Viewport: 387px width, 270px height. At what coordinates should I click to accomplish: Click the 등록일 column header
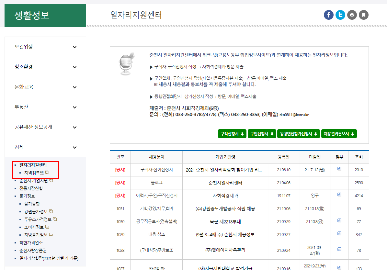click(x=284, y=157)
